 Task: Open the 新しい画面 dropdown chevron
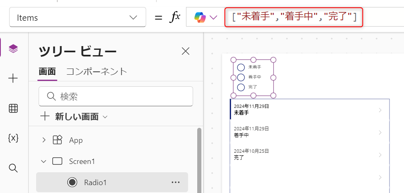[x=105, y=117]
